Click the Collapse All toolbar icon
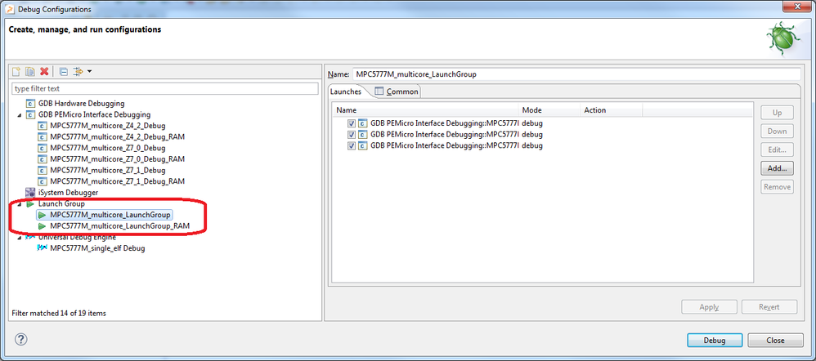This screenshot has width=816, height=361. 63,71
